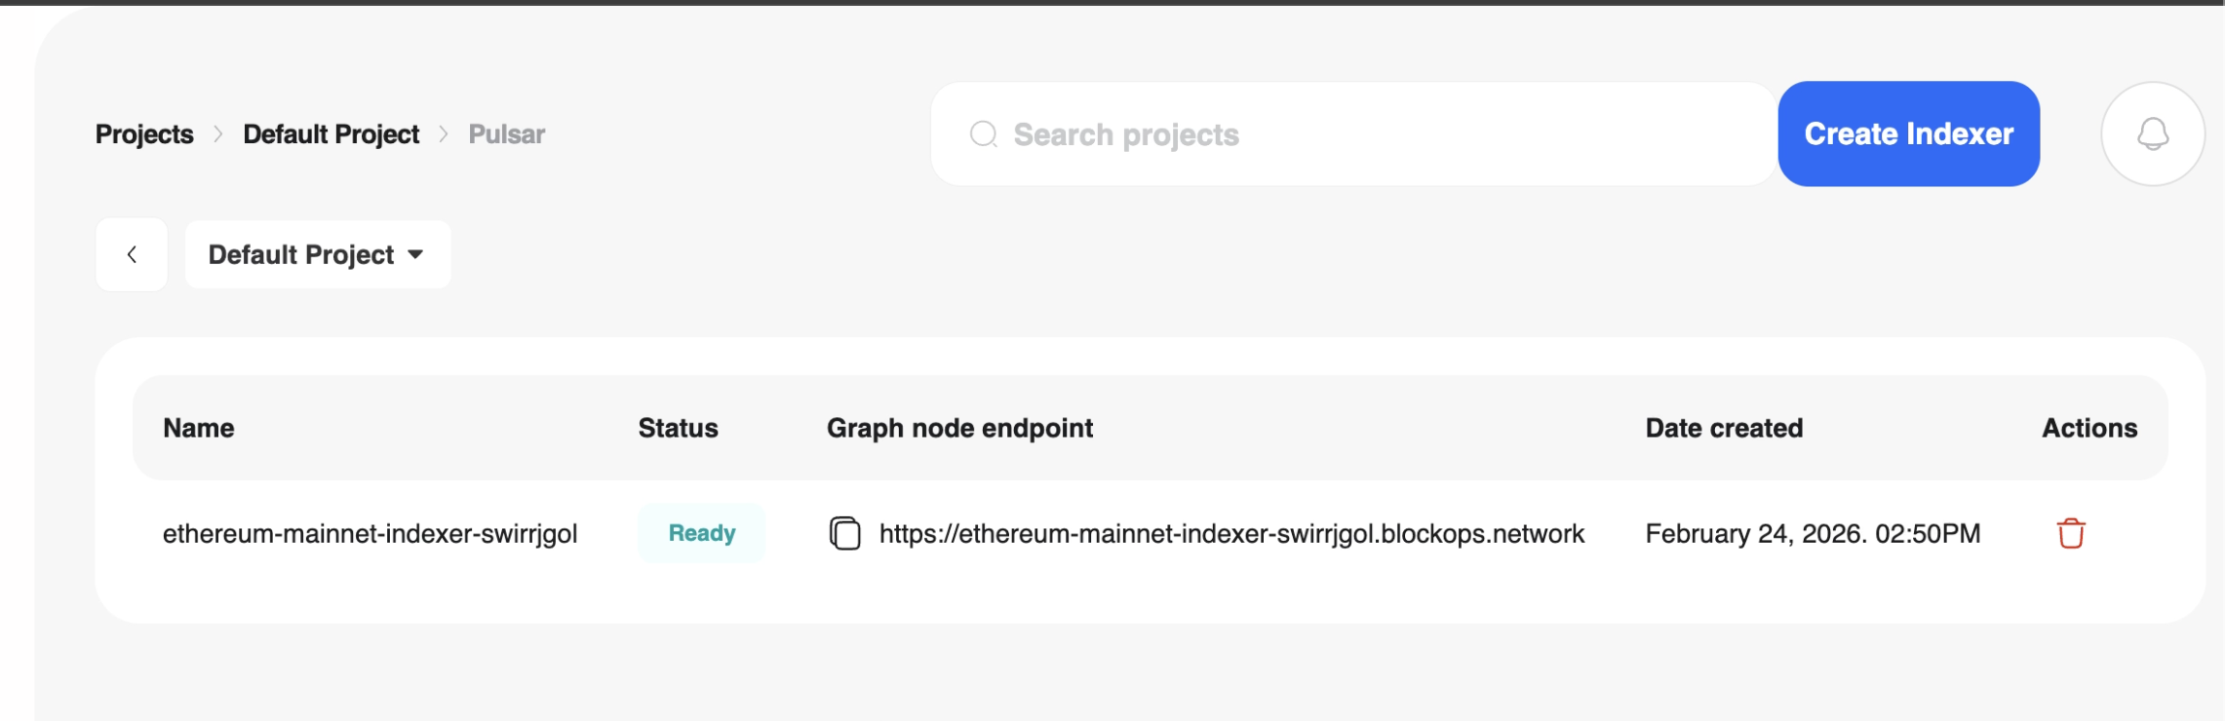The image size is (2225, 721).
Task: Click the Name column header
Action: point(199,428)
